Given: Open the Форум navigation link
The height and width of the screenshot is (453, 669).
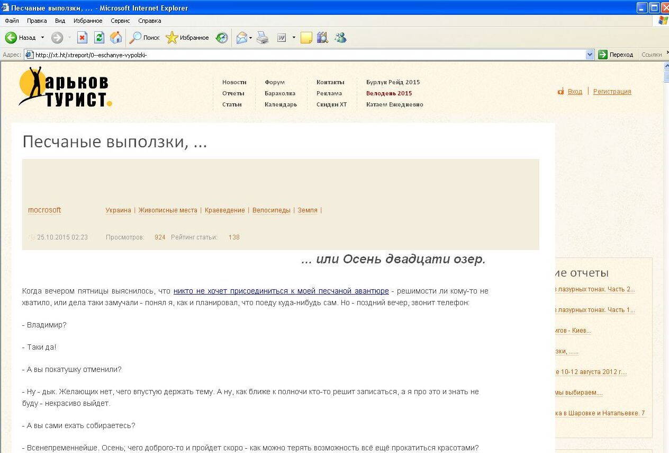Looking at the screenshot, I should coord(274,82).
